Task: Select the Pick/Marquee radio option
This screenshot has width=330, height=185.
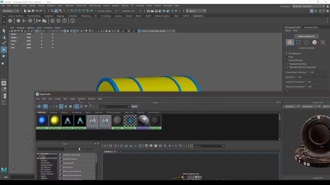Action: pyautogui.click(x=287, y=53)
